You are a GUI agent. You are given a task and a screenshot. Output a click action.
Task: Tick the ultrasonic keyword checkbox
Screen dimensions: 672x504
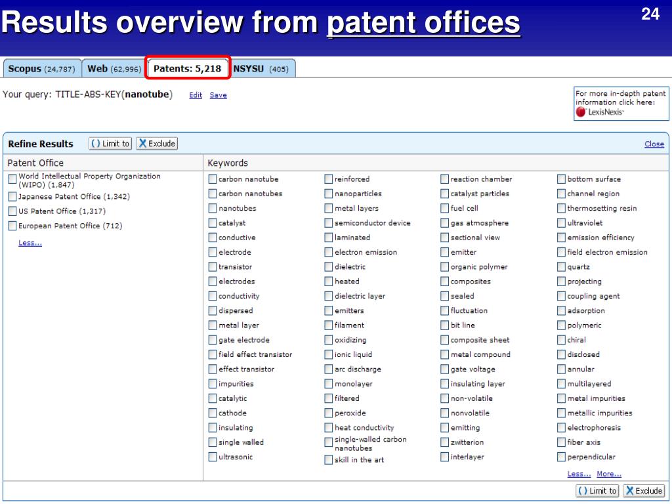coord(213,457)
